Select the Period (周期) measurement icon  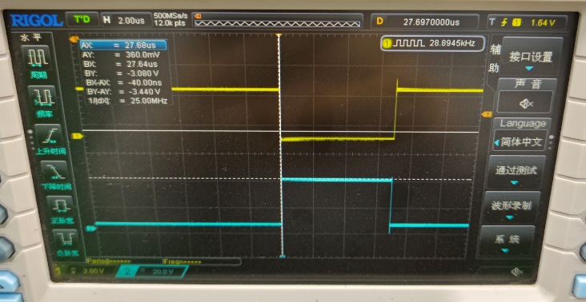[39, 62]
